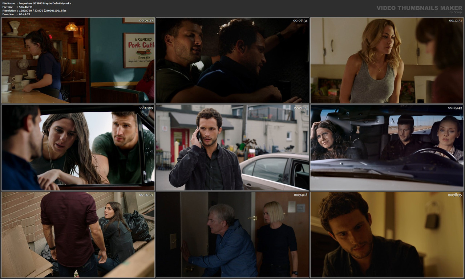Viewport: 465px width, 279px height.
Task: Click the 00:08:34 fight scene thumbnail
Action: [232, 60]
